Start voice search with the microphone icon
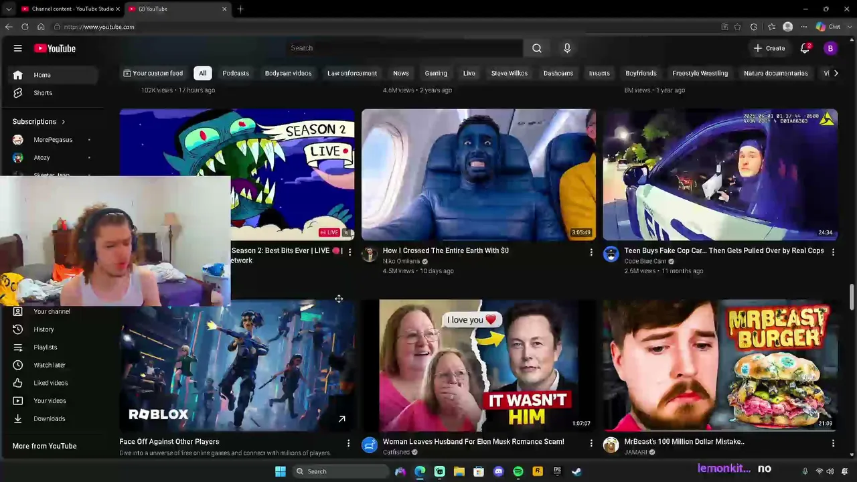This screenshot has width=857, height=482. [x=567, y=48]
